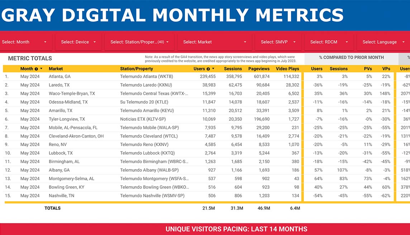Click the Month column info icon
410x235 pixels.
(36, 69)
